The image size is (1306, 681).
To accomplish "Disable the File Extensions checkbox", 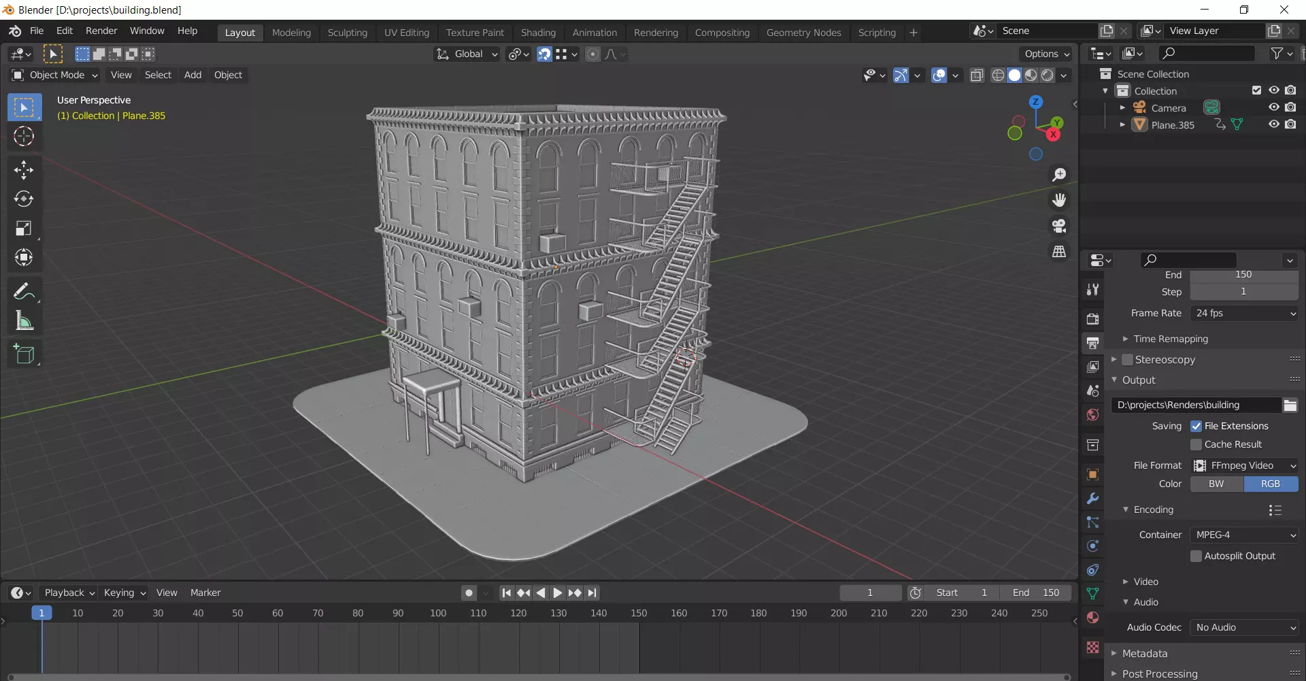I will click(1196, 427).
